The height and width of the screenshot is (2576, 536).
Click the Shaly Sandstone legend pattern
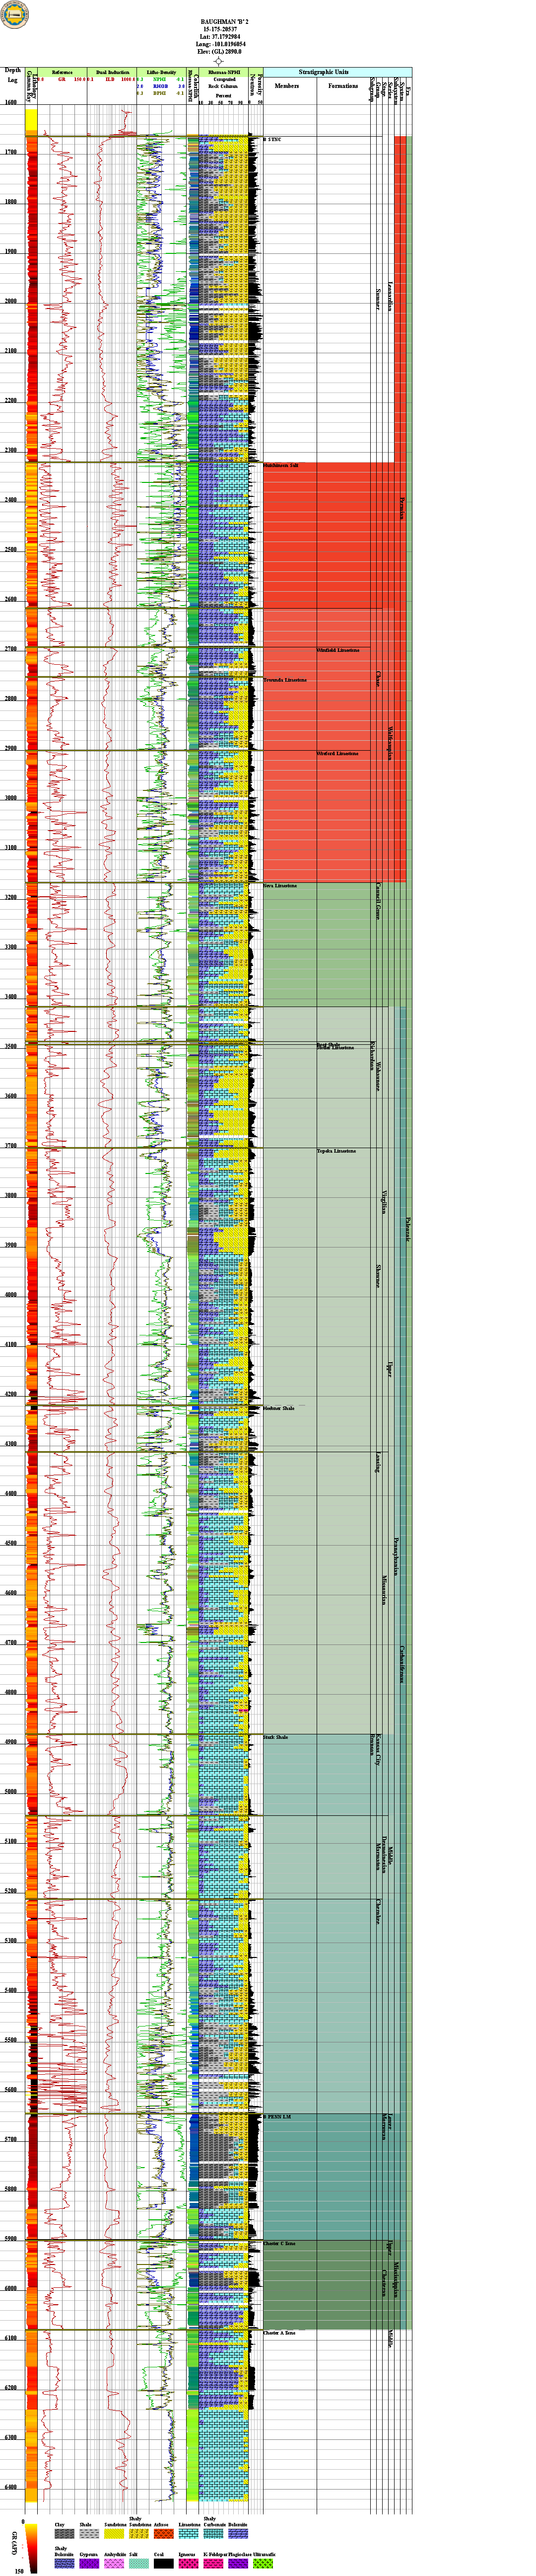point(139,2533)
